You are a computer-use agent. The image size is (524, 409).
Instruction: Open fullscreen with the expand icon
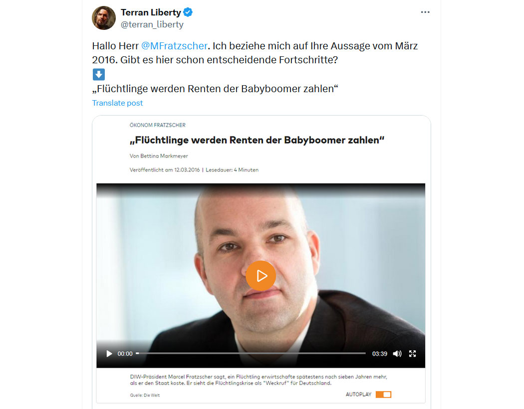pos(412,354)
